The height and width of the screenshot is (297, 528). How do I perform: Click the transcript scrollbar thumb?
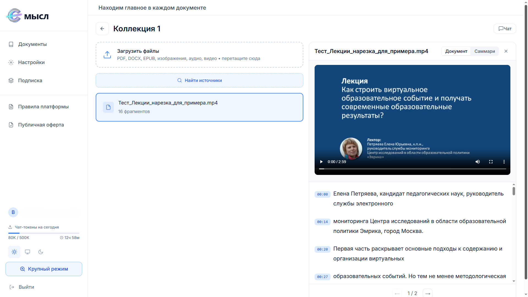[514, 191]
